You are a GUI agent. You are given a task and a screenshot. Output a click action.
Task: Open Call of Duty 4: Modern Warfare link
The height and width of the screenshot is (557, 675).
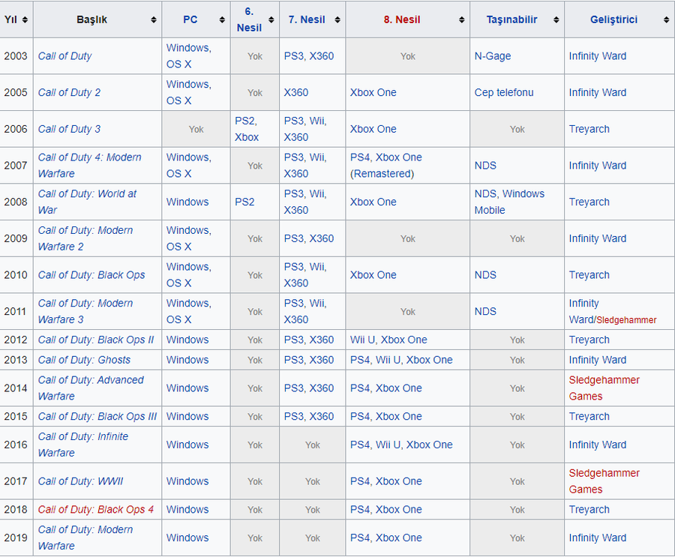click(89, 165)
